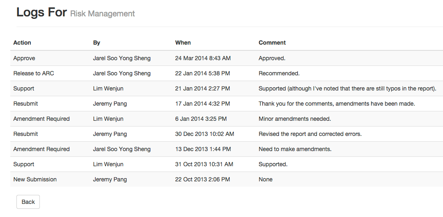This screenshot has width=443, height=217.
Task: Click the 'Need to make amendments' comment
Action: pos(295,149)
